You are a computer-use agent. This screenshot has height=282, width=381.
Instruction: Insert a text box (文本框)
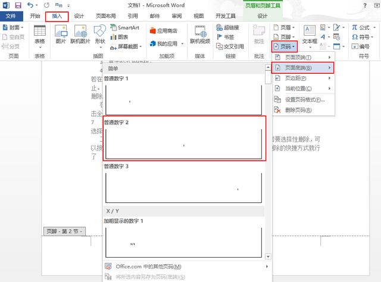(x=310, y=36)
